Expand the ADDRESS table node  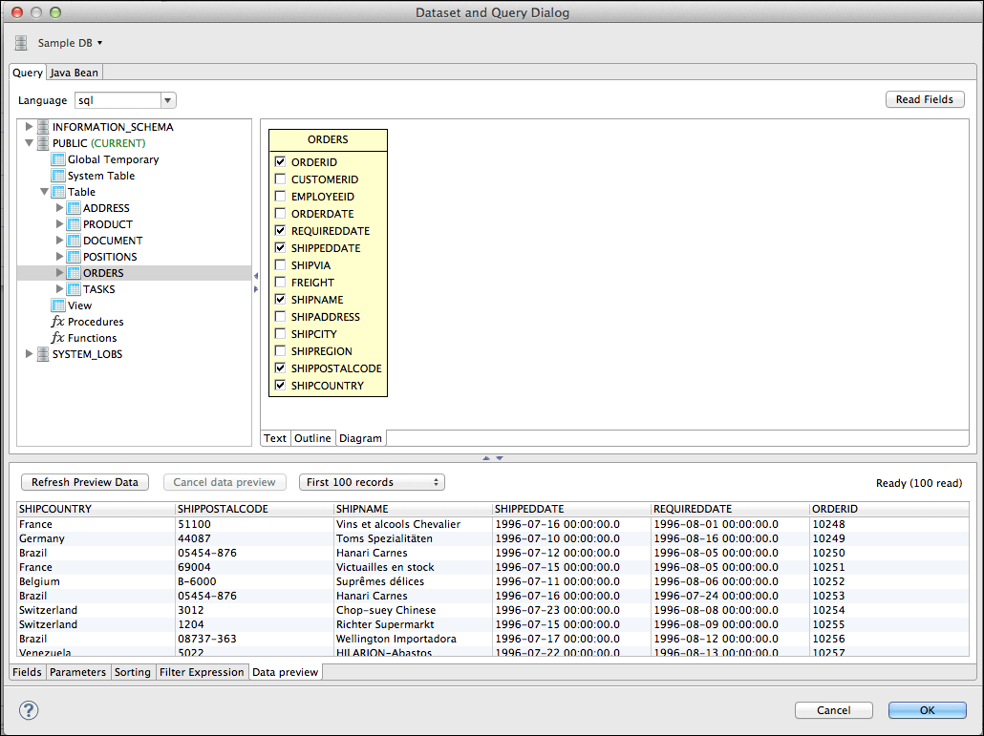pos(59,208)
